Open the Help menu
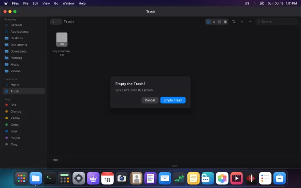301x188 pixels. click(82, 3)
